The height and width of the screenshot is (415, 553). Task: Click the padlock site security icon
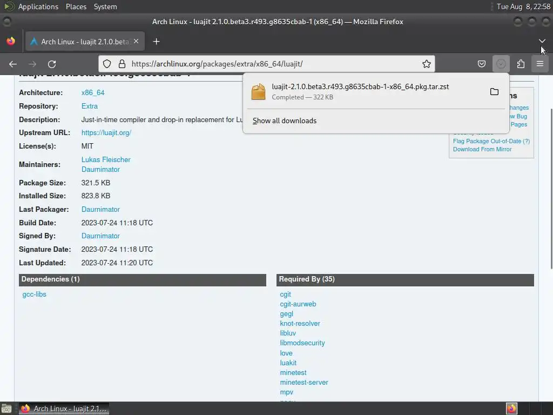(x=122, y=64)
